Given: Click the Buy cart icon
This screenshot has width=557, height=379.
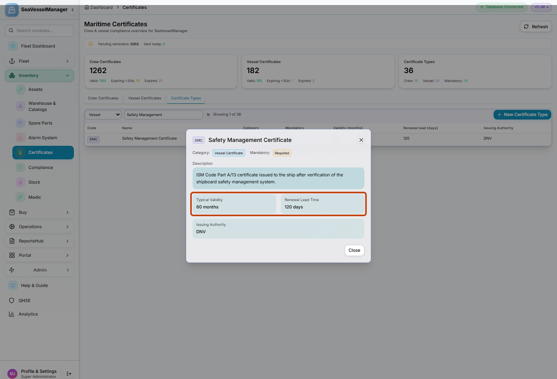Looking at the screenshot, I should click(12, 212).
